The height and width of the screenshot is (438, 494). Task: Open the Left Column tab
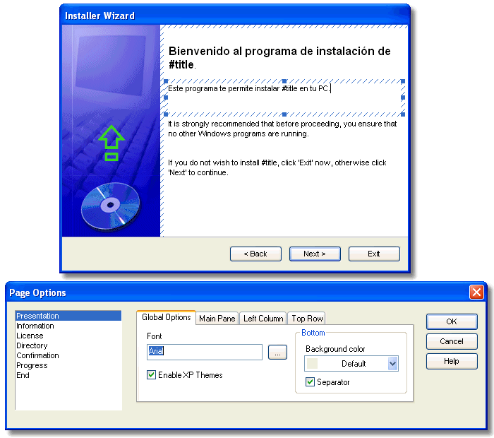pyautogui.click(x=263, y=319)
